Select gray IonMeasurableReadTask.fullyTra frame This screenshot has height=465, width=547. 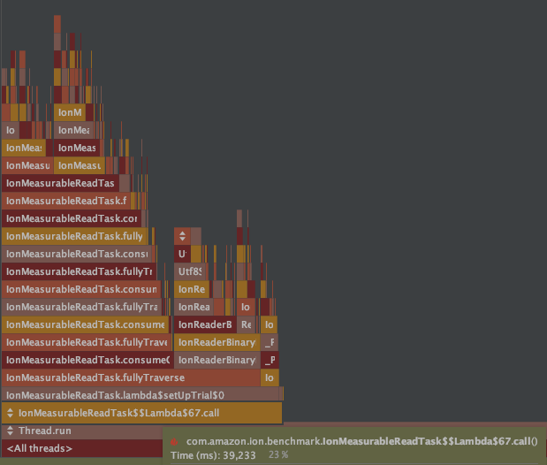[x=81, y=307]
